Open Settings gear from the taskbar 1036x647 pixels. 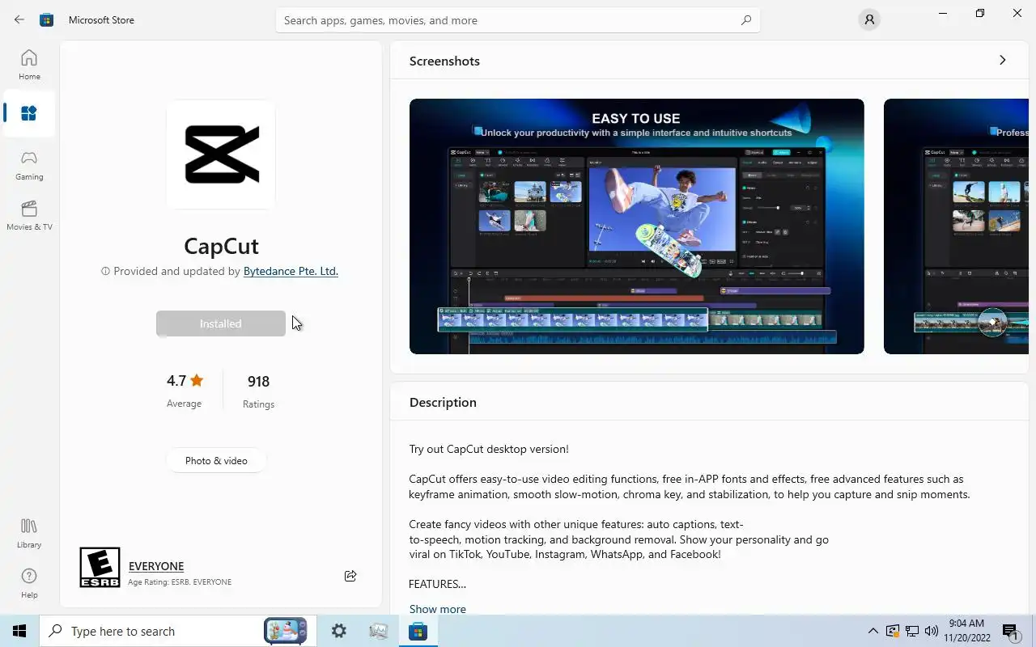[339, 631]
